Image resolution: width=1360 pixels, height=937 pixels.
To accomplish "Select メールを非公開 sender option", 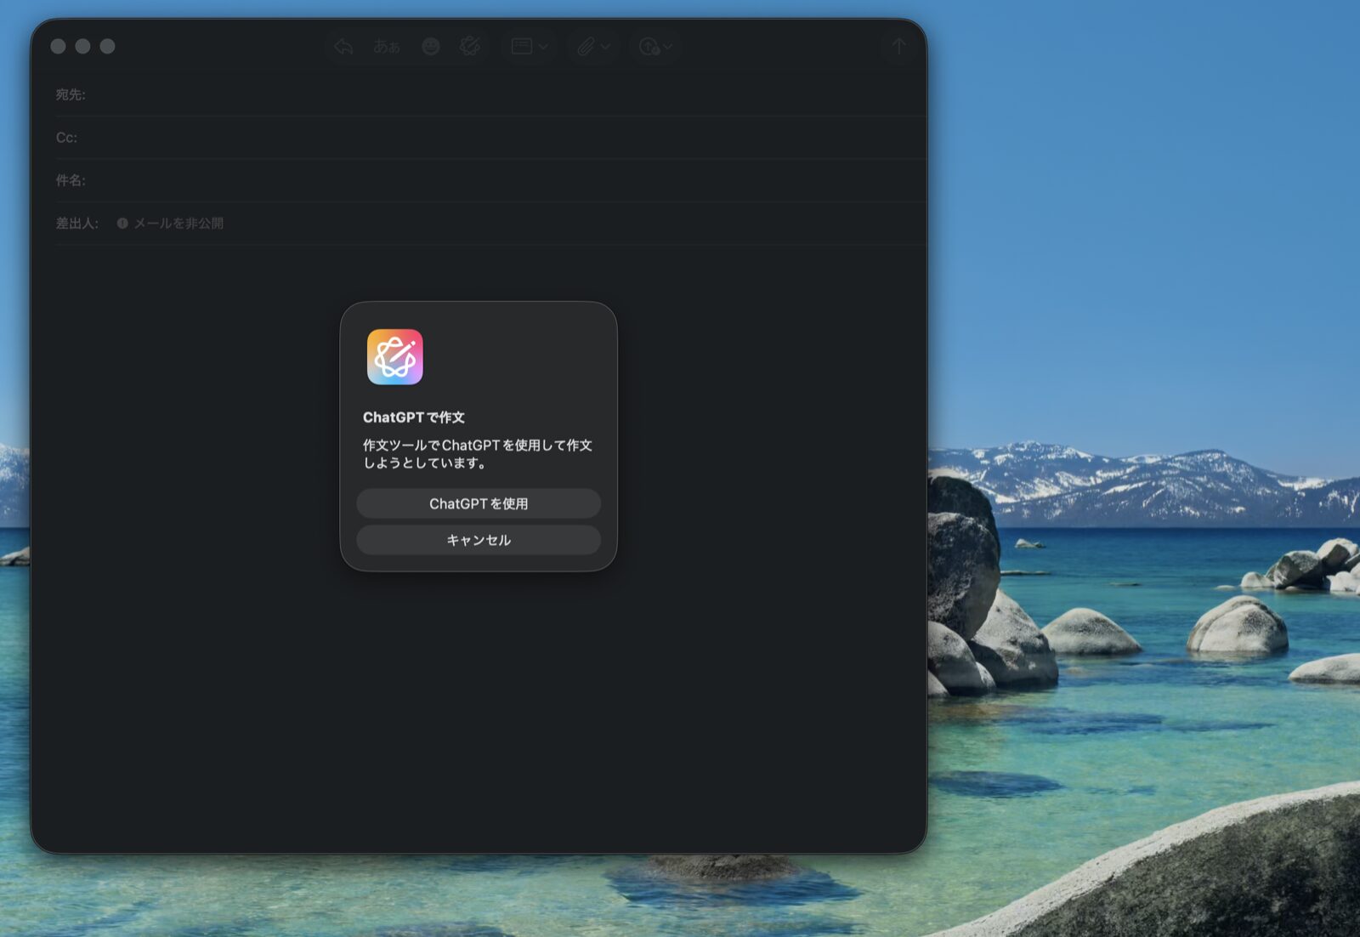I will 178,223.
